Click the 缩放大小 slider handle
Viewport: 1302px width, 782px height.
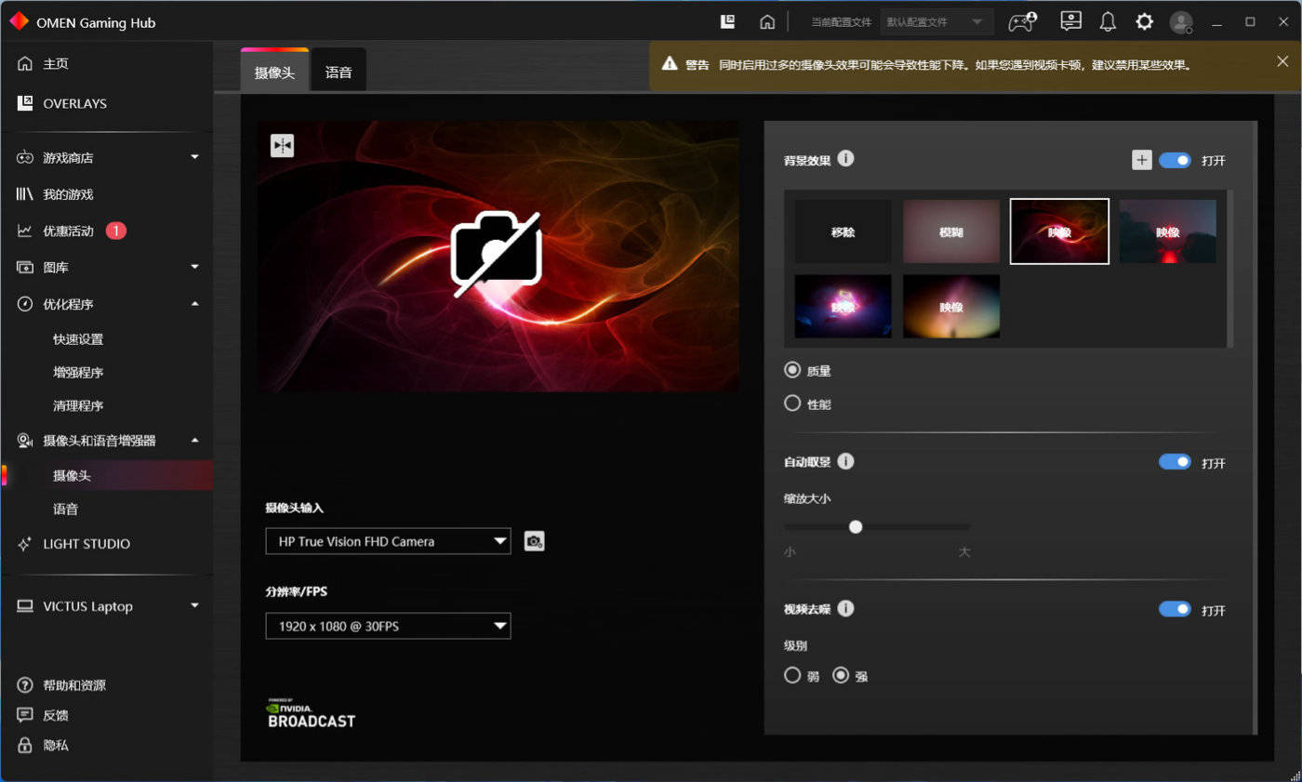coord(856,527)
